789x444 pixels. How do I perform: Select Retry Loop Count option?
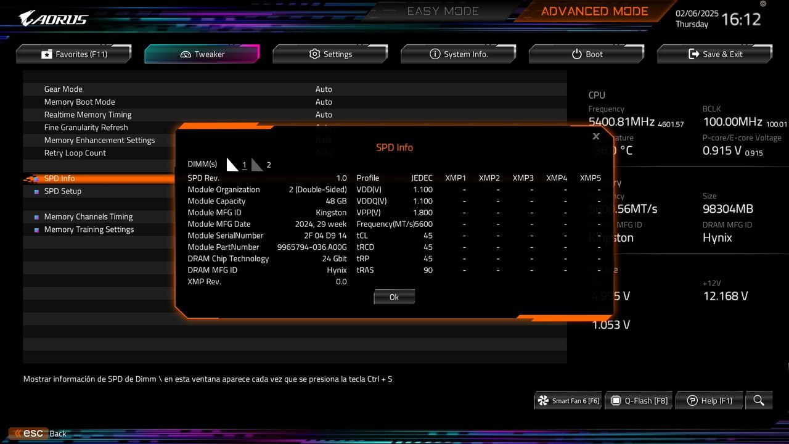click(x=75, y=153)
